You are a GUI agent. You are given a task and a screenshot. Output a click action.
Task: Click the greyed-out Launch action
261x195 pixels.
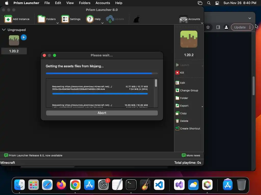tap(182, 65)
